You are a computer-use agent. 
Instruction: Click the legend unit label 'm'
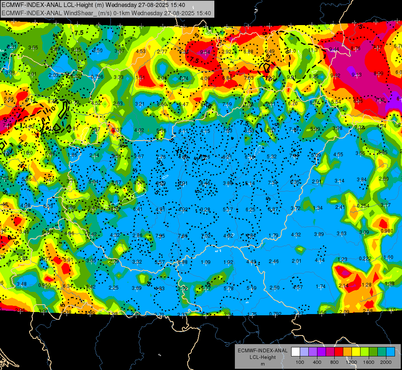point(262,364)
